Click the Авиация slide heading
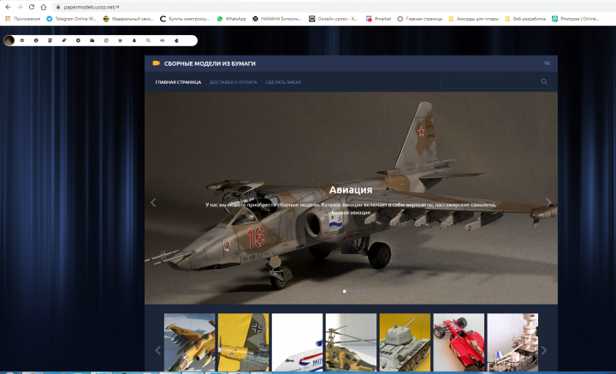The image size is (616, 374). (351, 190)
